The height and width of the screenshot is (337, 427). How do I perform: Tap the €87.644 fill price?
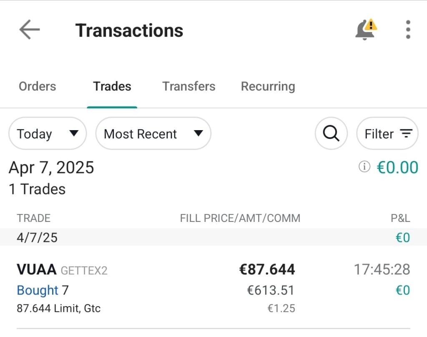click(x=267, y=269)
